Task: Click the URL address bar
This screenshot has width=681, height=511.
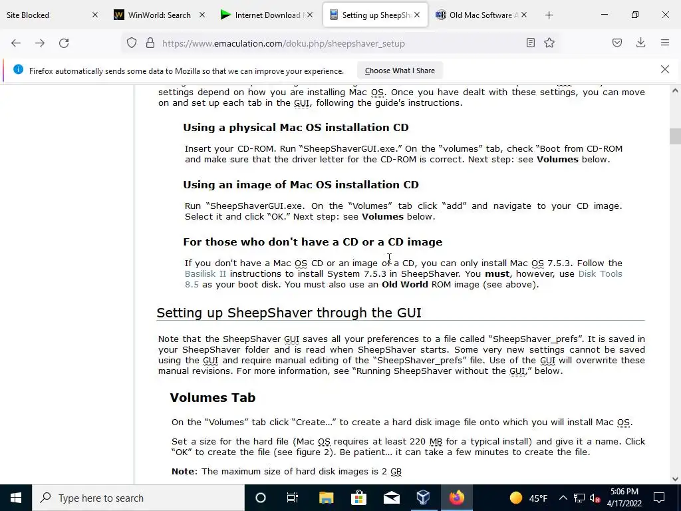Action: pyautogui.click(x=339, y=43)
